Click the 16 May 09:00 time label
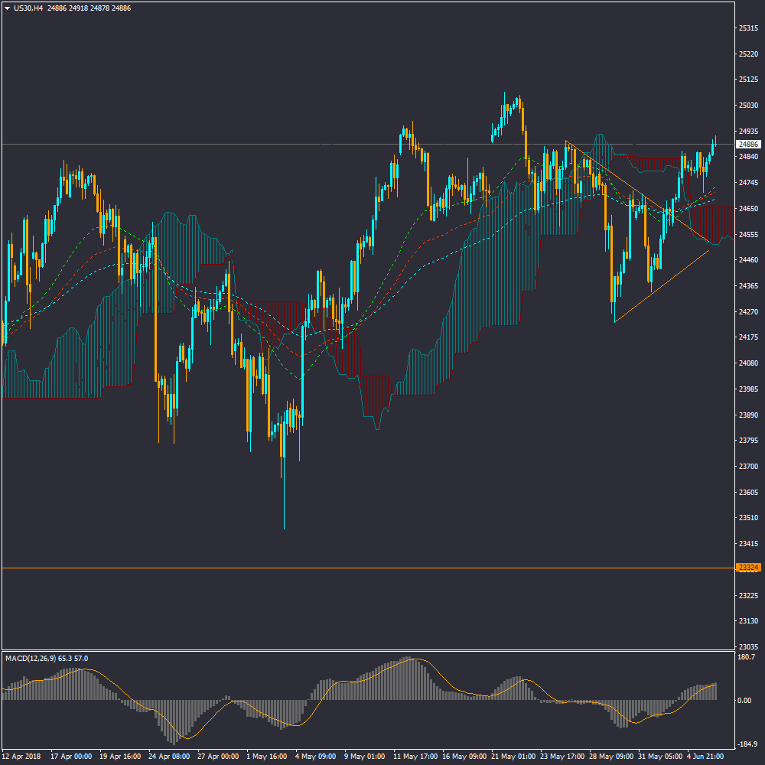Viewport: 765px width, 765px height. click(x=464, y=757)
